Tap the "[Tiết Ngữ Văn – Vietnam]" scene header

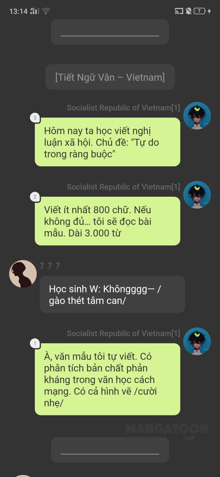tap(110, 77)
